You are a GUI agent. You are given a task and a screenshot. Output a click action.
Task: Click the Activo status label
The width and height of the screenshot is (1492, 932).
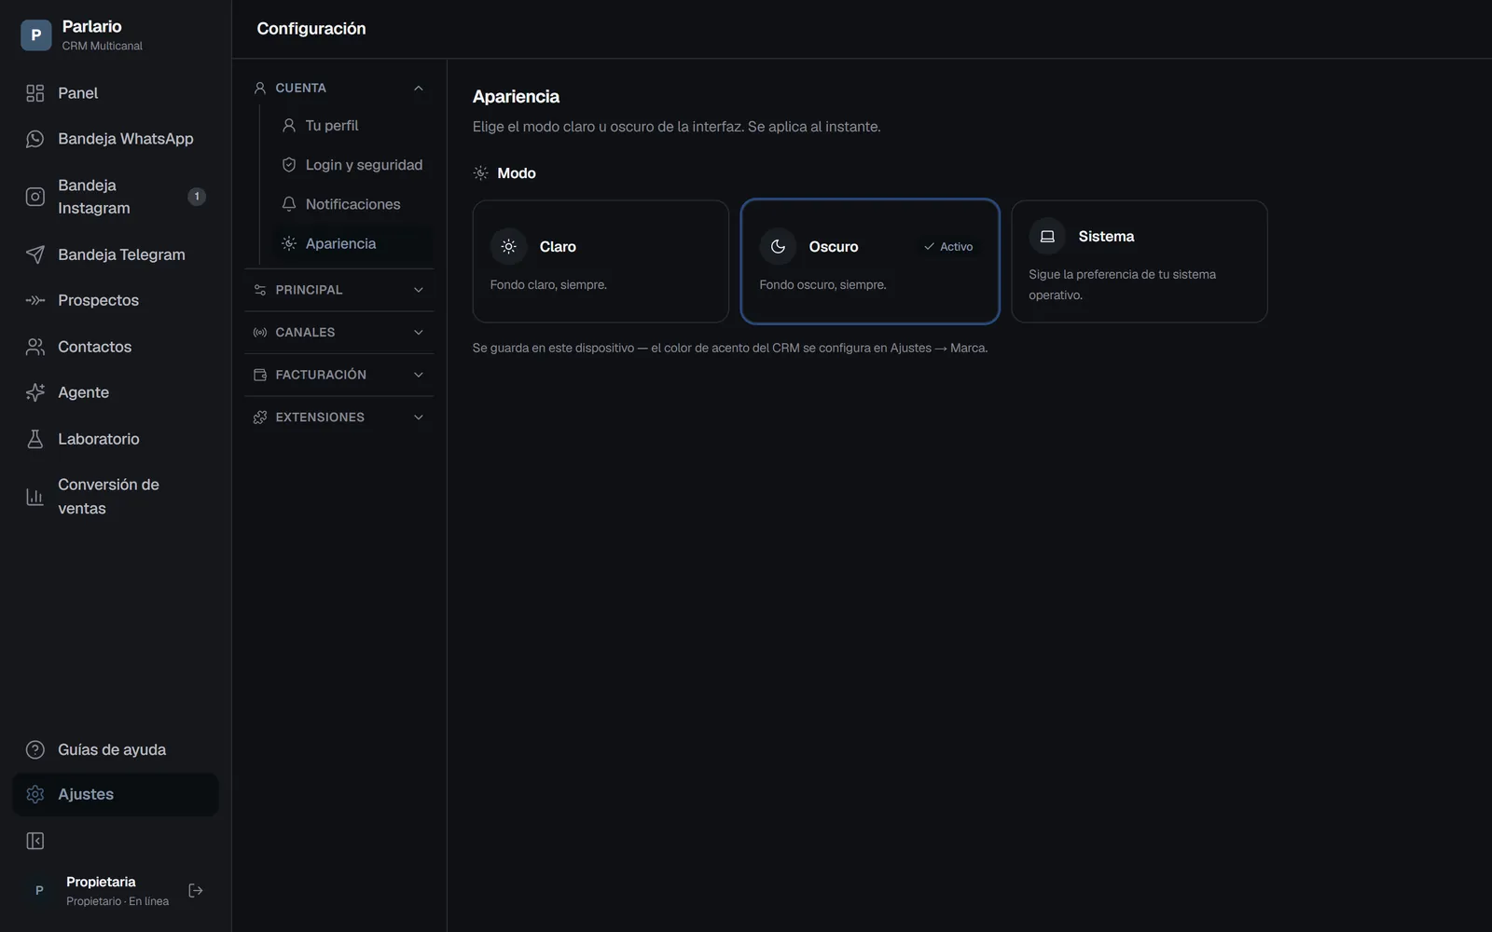[x=948, y=247]
